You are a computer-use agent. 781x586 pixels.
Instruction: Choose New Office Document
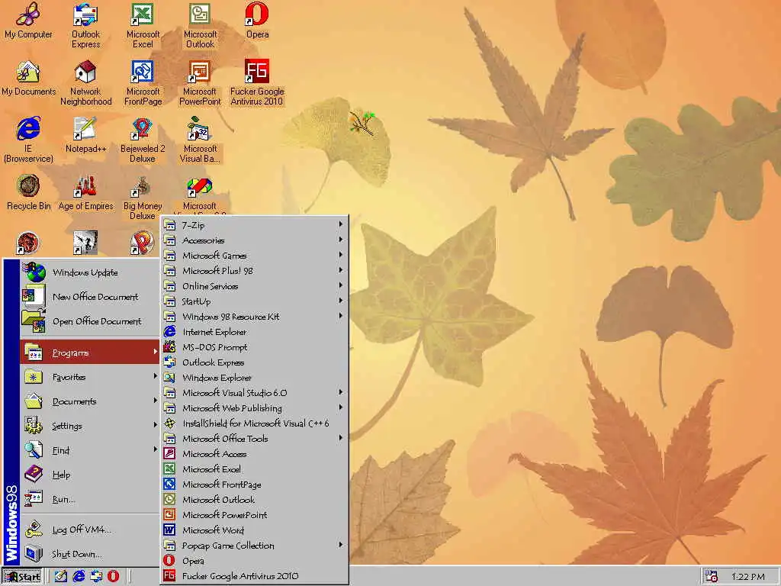(x=90, y=297)
